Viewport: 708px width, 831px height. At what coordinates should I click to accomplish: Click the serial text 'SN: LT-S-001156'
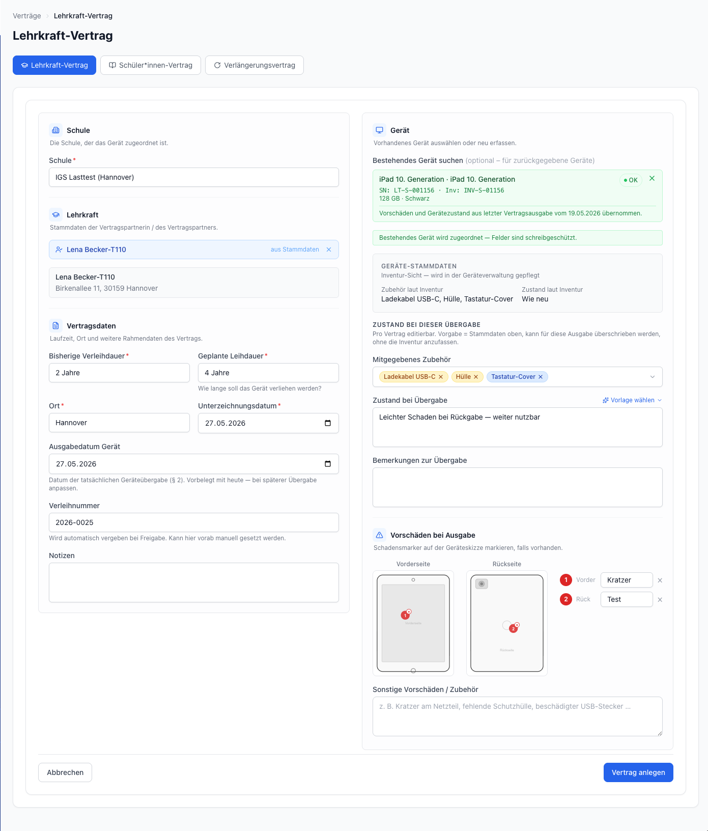pos(407,190)
